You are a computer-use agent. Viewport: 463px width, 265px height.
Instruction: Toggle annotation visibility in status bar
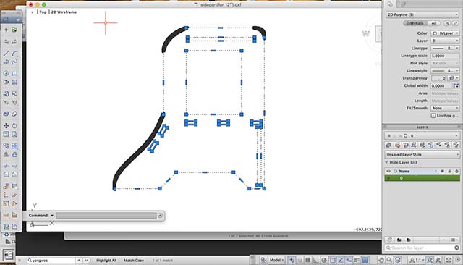click(x=430, y=260)
